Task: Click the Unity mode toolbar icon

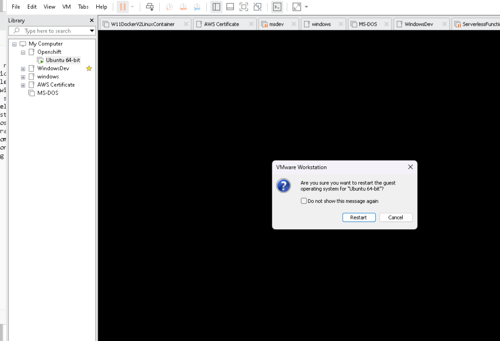Action: (x=258, y=7)
